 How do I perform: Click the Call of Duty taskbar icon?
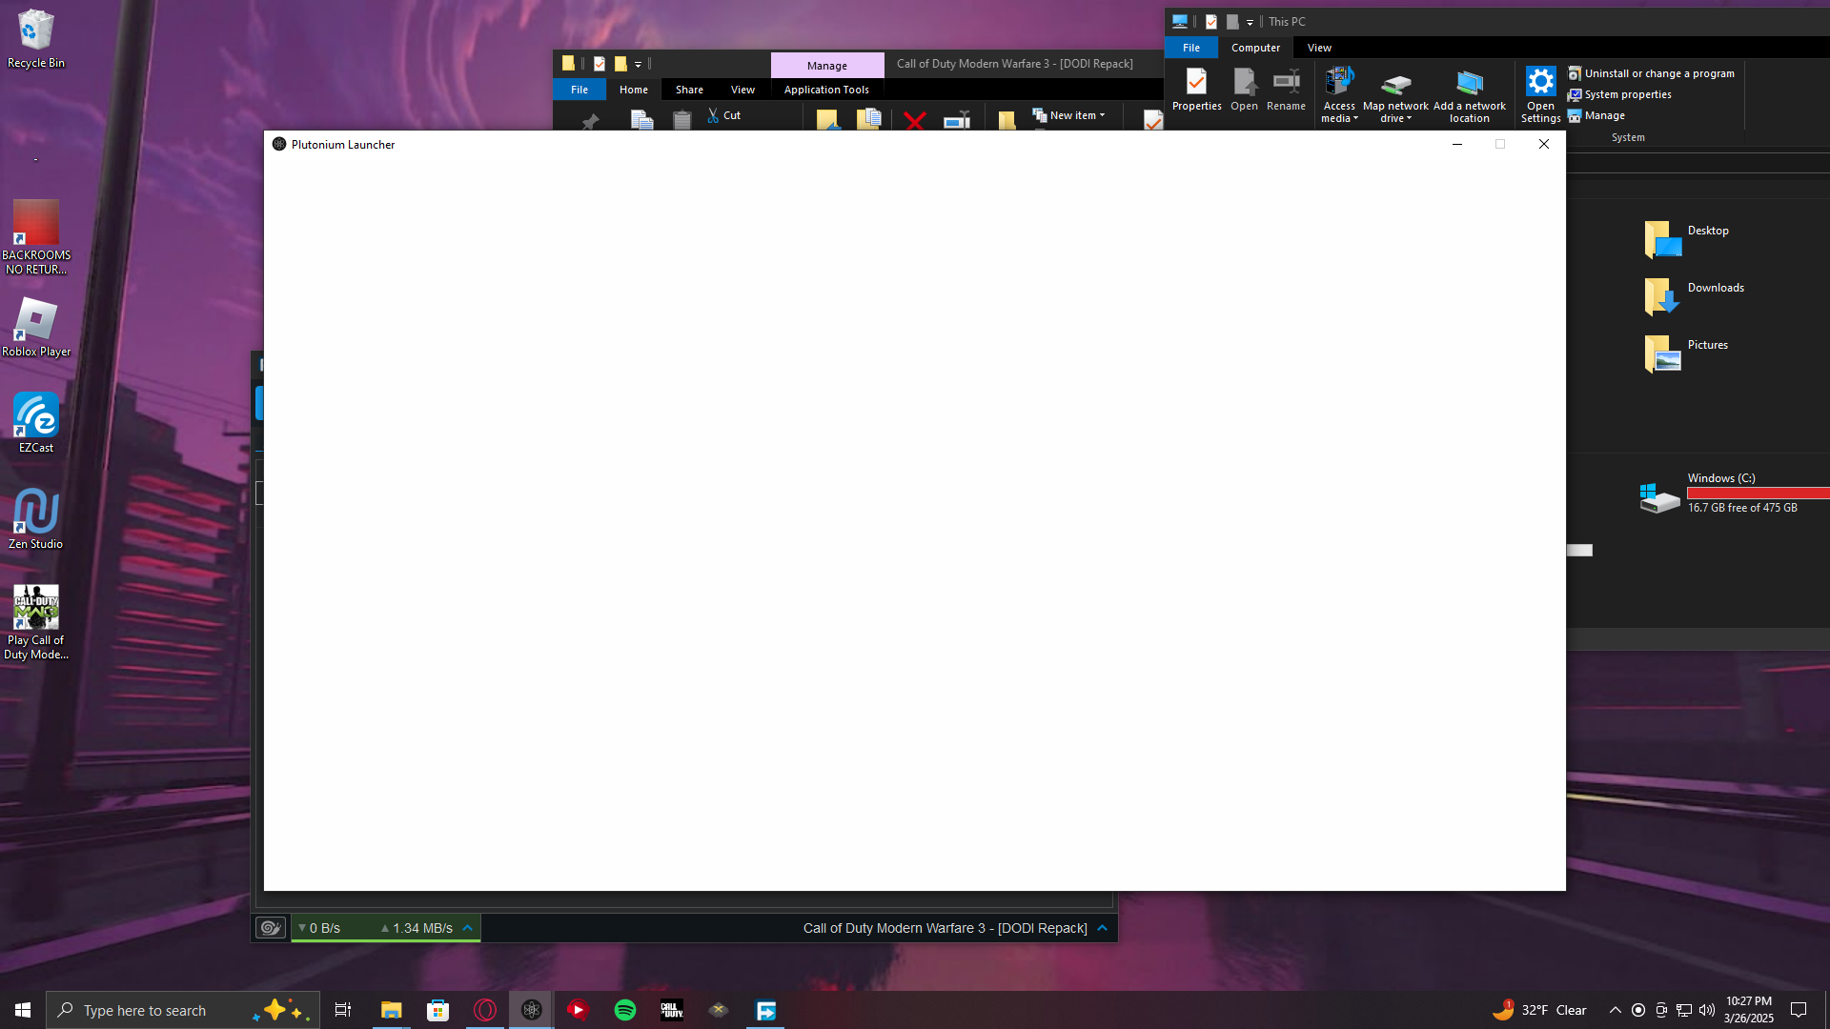(x=672, y=1010)
